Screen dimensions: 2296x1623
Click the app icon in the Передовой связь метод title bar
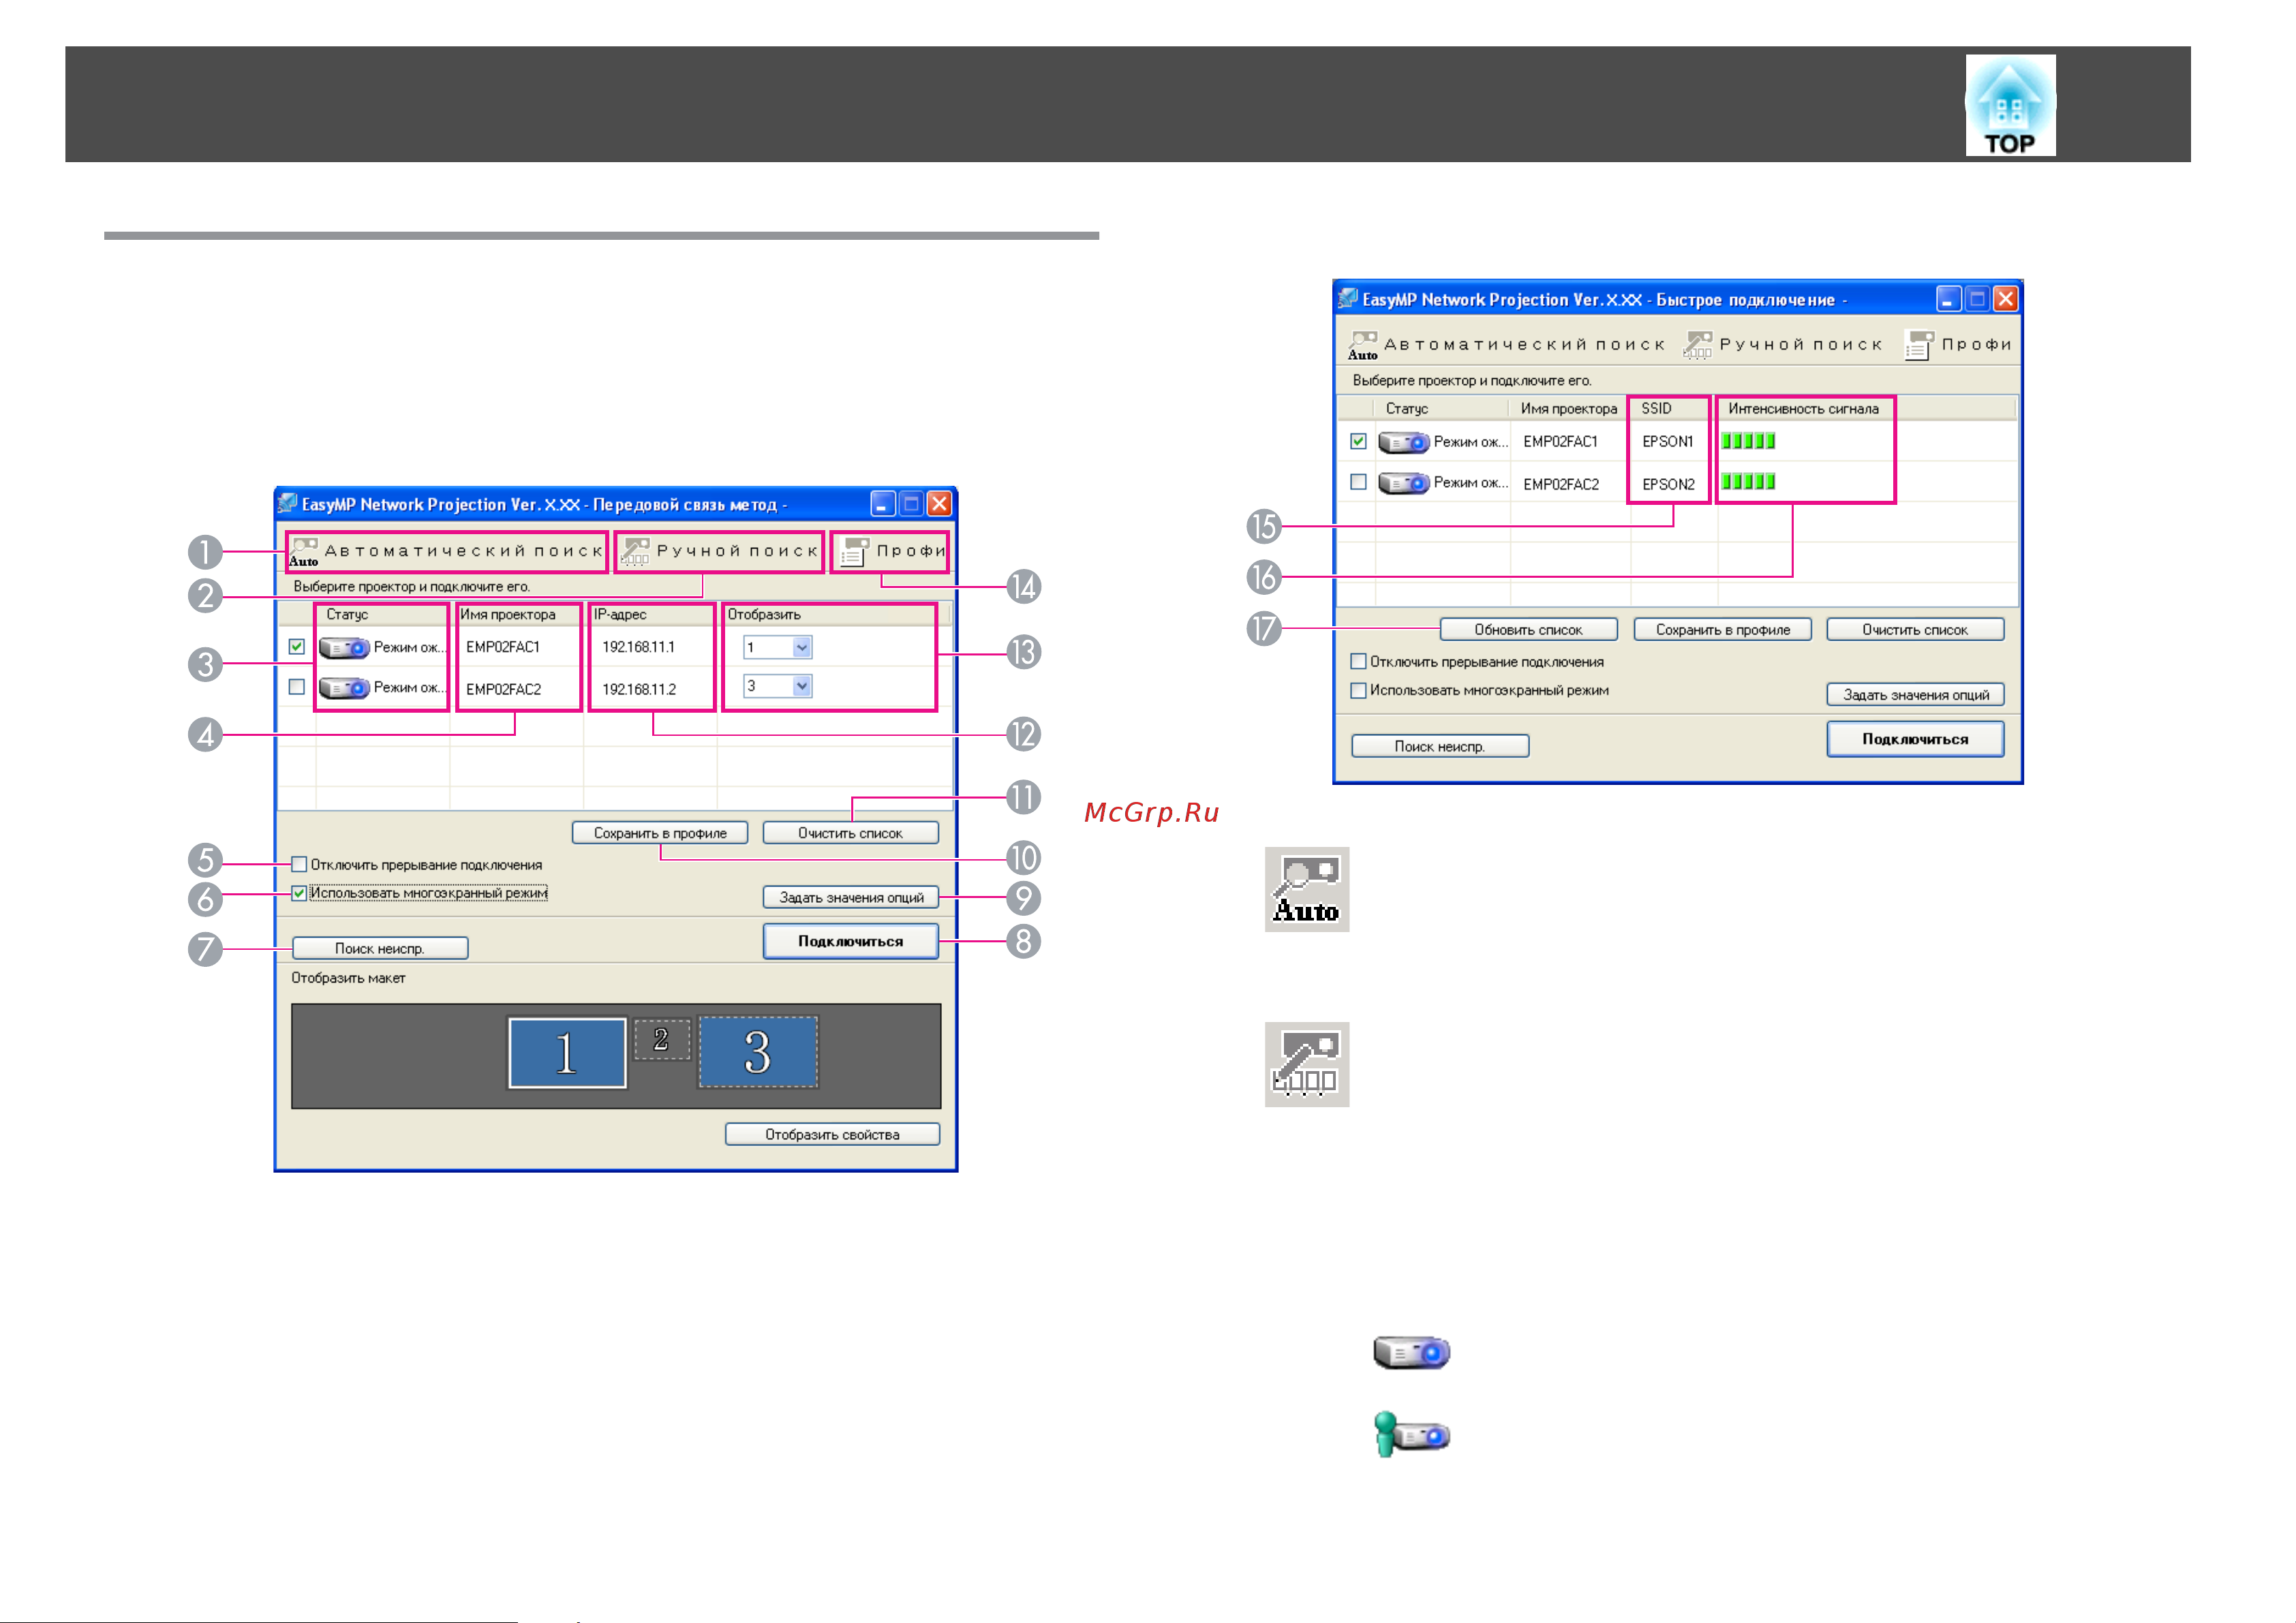click(288, 503)
